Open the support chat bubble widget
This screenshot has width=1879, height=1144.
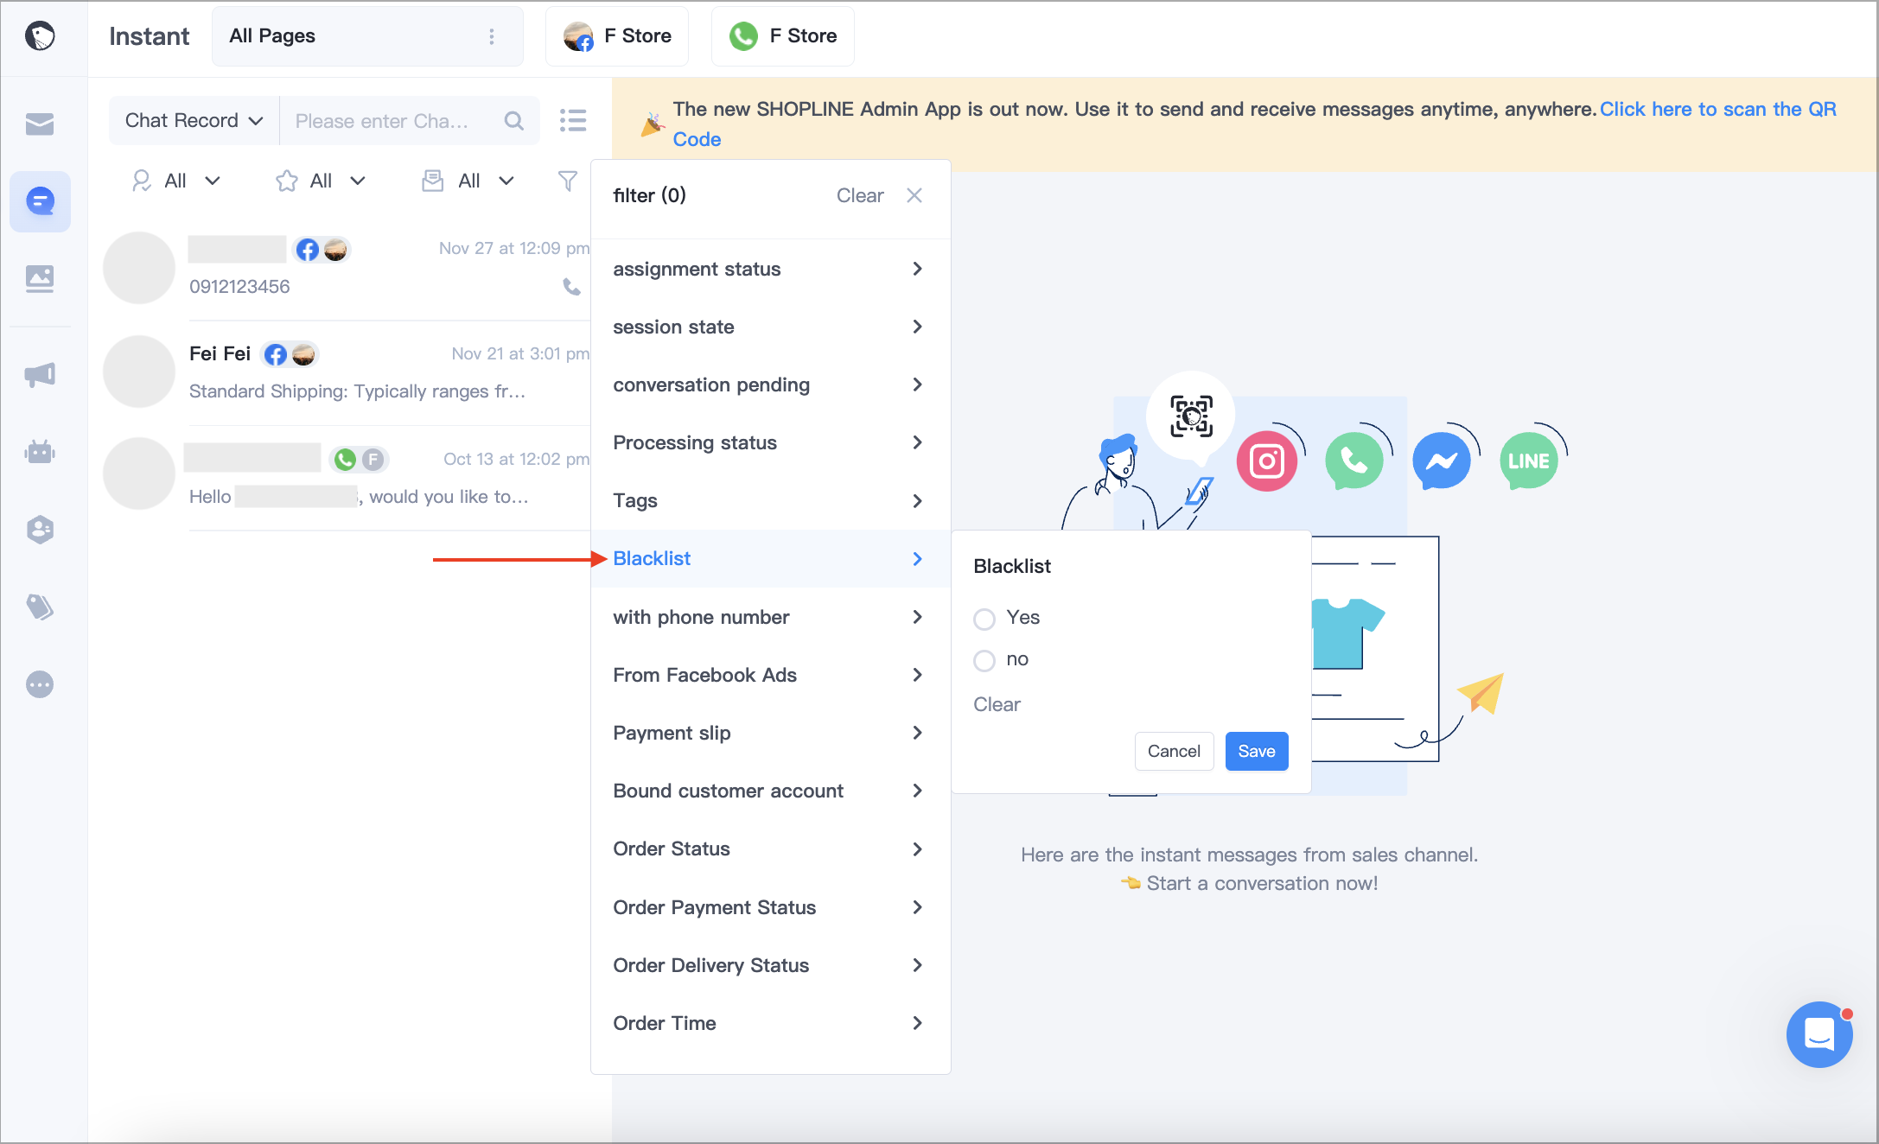click(x=1819, y=1034)
